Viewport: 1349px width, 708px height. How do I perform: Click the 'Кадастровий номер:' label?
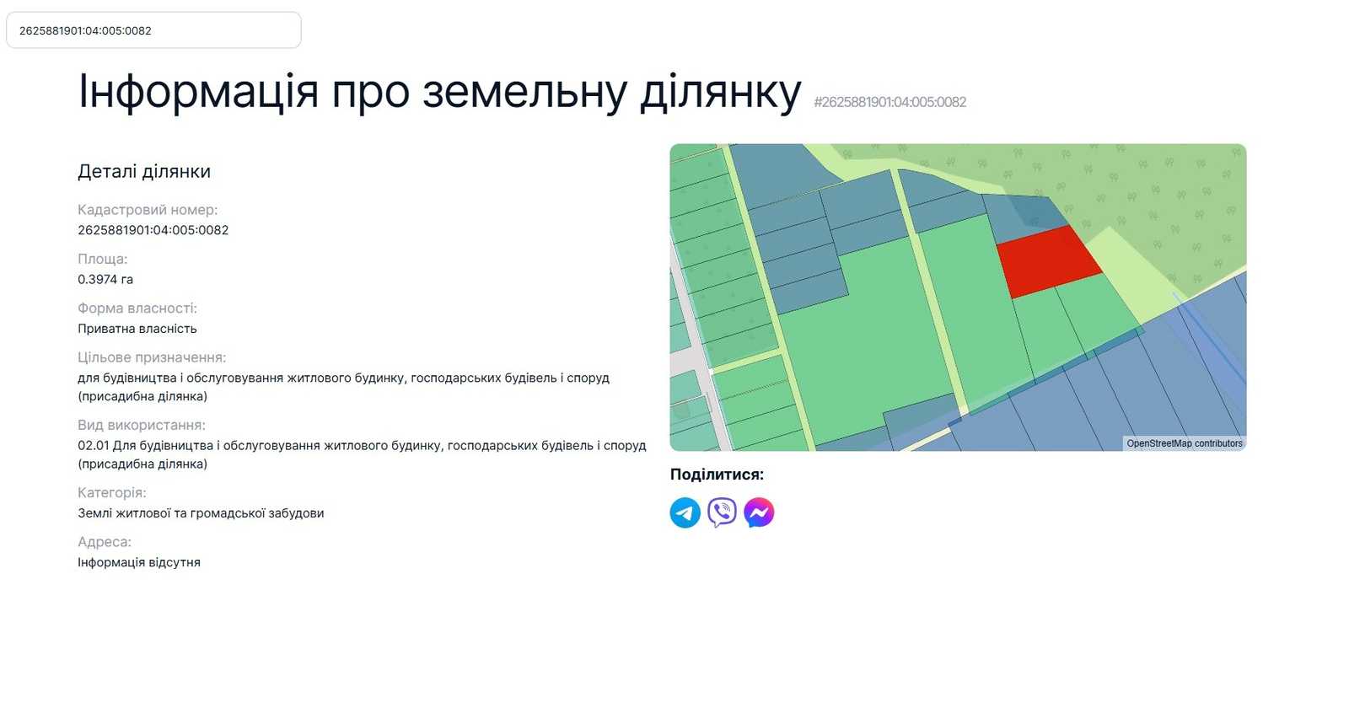tap(148, 210)
